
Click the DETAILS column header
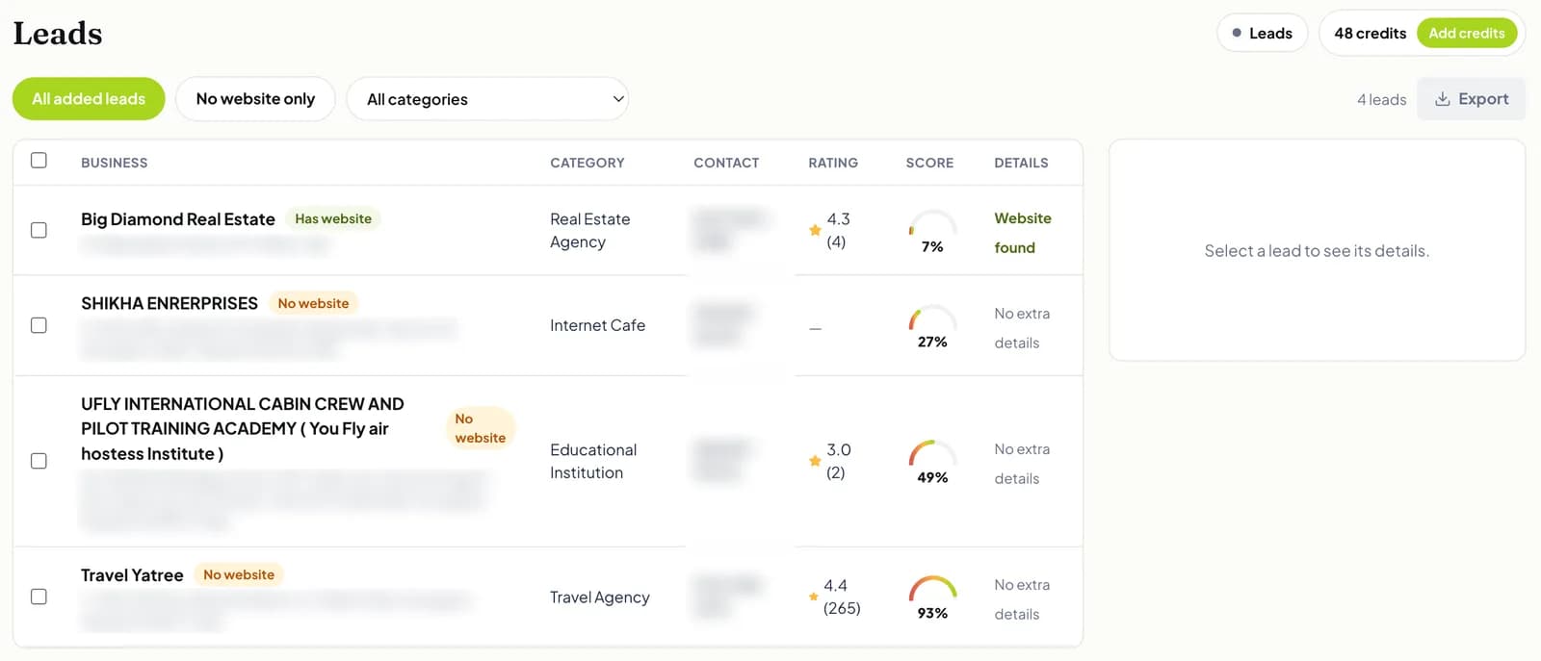1021,163
